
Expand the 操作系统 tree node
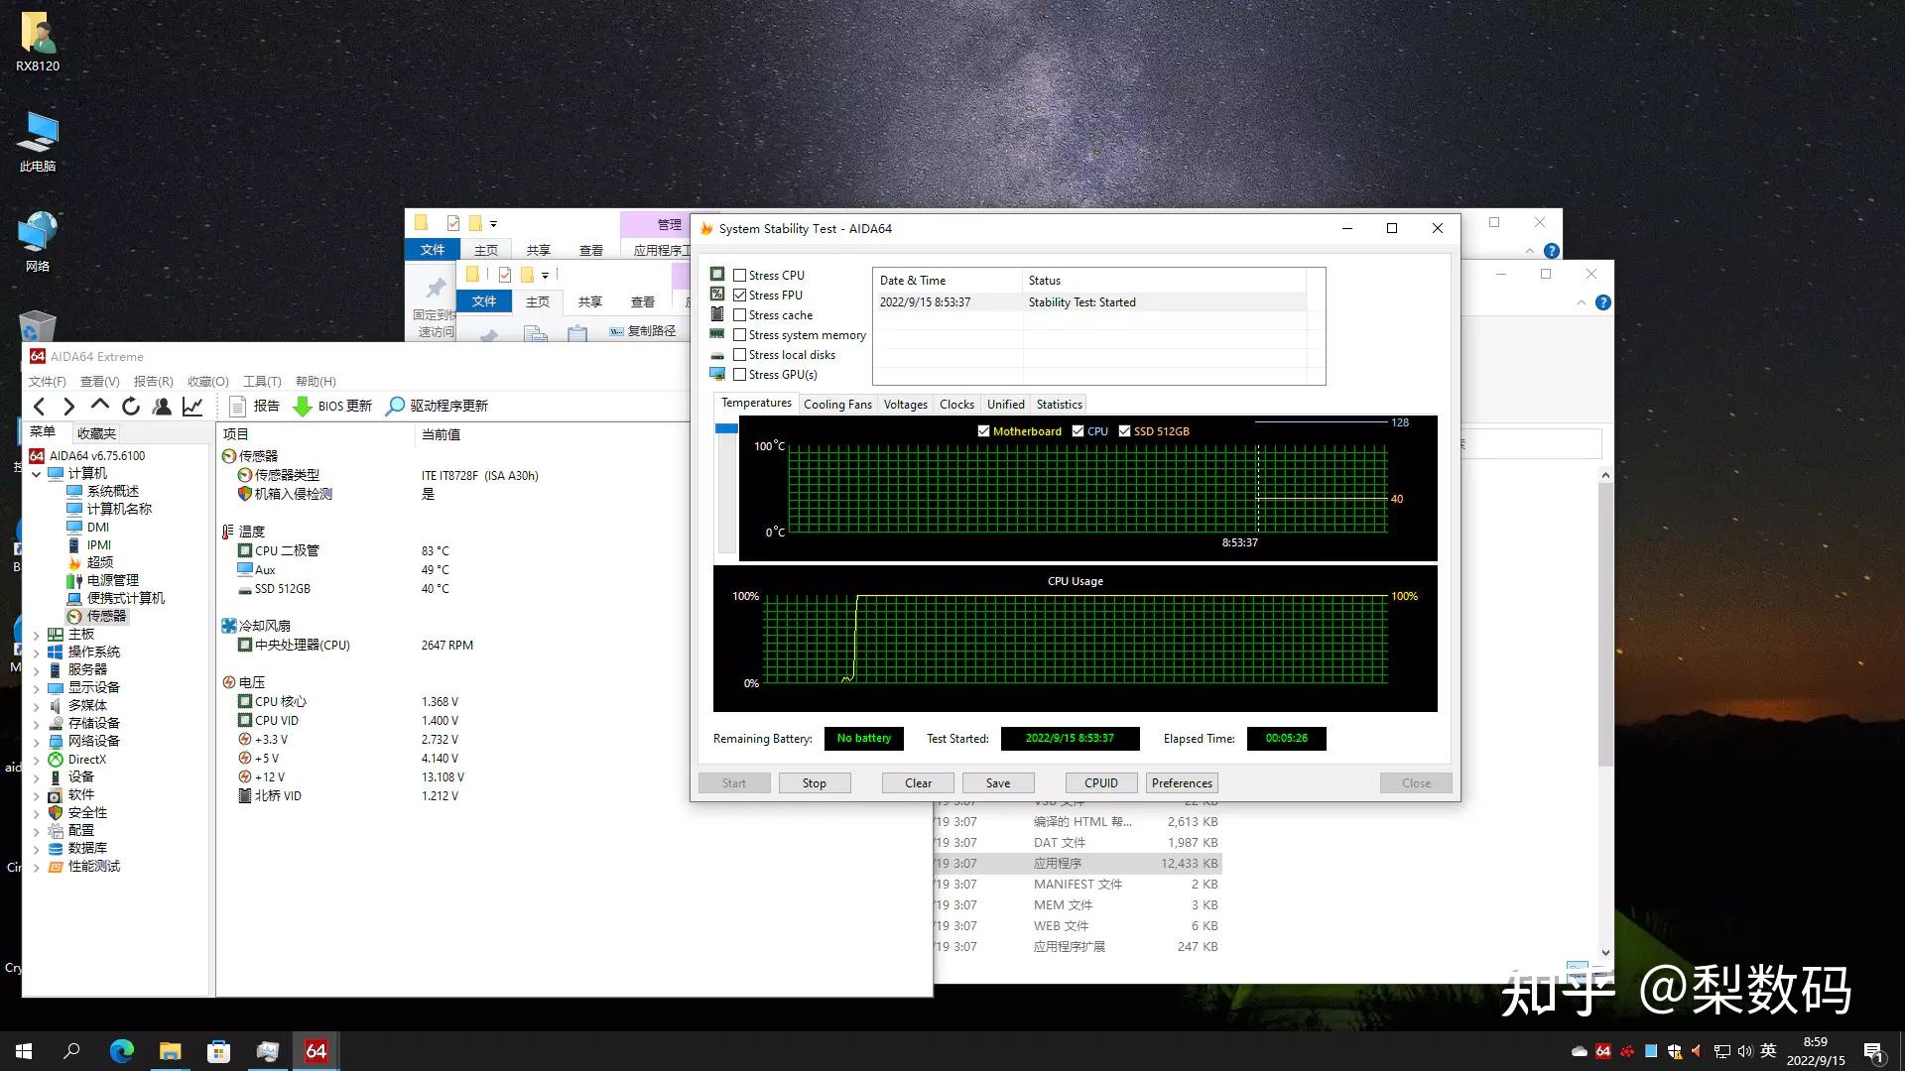[x=37, y=651]
